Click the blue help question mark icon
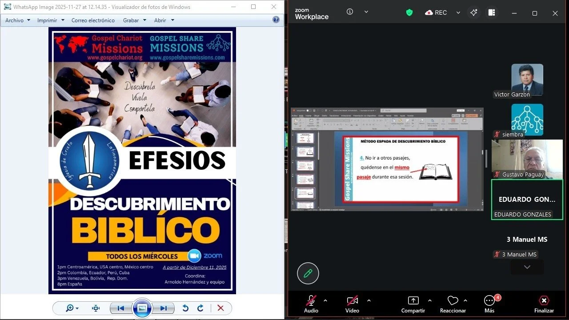Screen dimensions: 569x320 click(x=276, y=20)
